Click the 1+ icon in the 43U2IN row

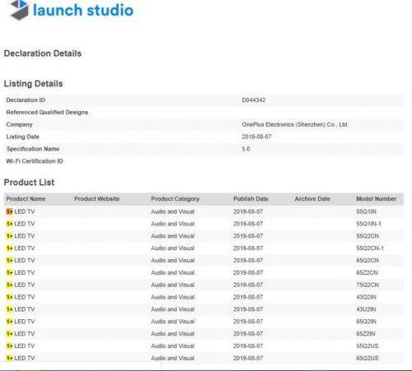(x=10, y=309)
